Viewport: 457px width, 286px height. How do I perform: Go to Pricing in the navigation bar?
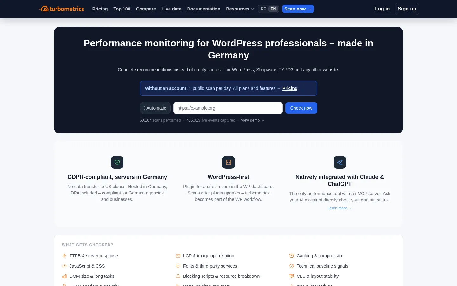pos(100,9)
